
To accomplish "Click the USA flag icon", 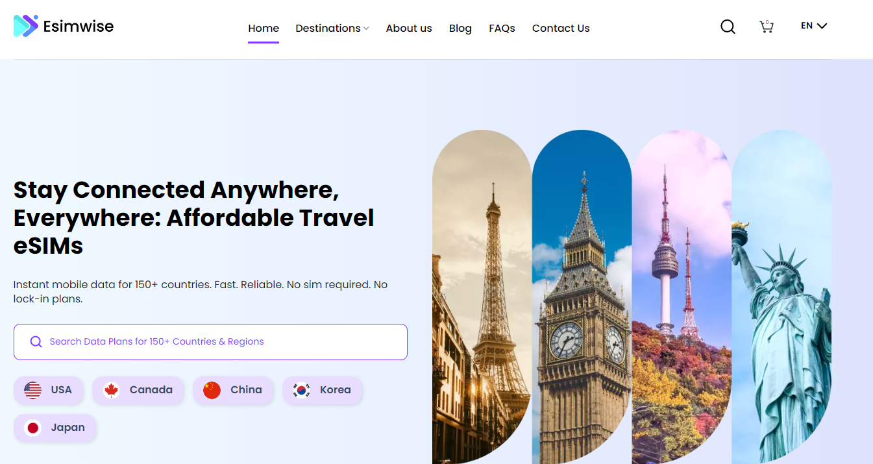I will click(x=32, y=390).
